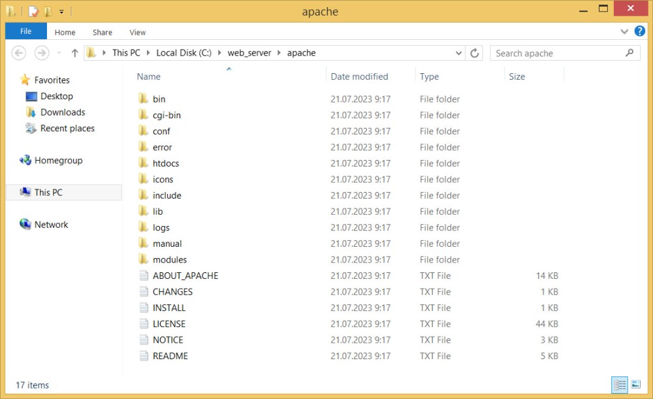Open the htdocs folder icon

click(144, 163)
